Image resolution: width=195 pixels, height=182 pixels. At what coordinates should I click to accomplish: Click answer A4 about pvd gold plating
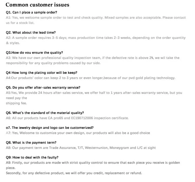(90, 78)
